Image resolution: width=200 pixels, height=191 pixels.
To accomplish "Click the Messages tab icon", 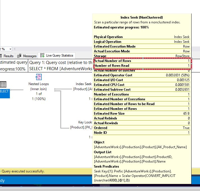I will pyautogui.click(x=19, y=56).
